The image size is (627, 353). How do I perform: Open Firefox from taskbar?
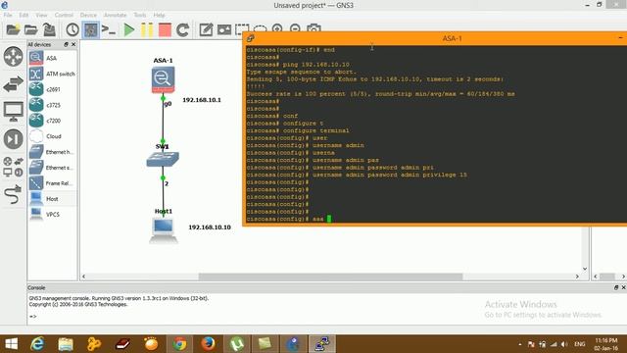tap(208, 344)
